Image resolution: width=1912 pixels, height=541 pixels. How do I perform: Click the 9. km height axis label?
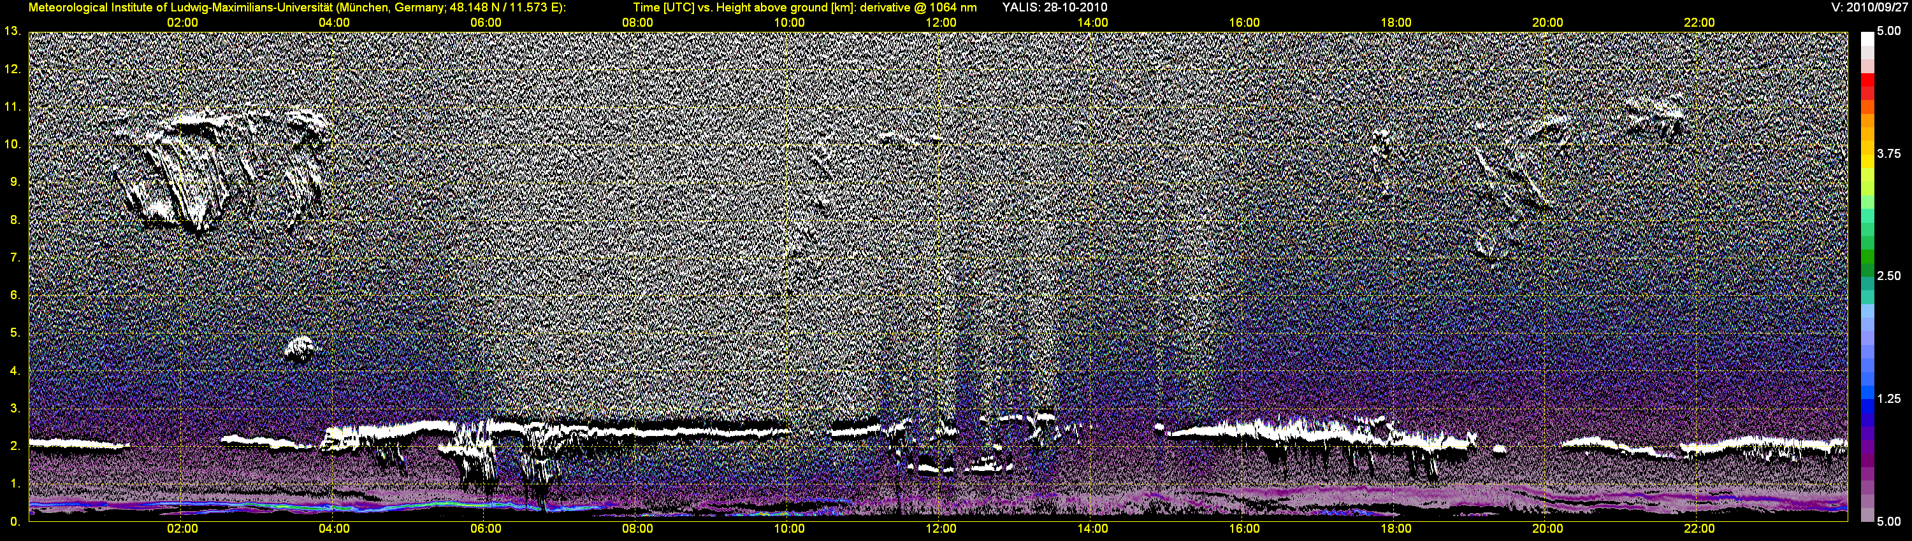click(15, 182)
